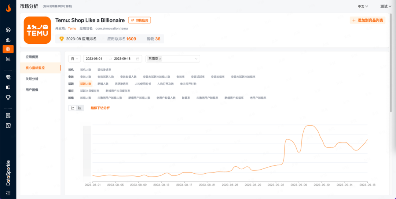Screen dimensions: 396x199
Task: Switch to line chart view
Action: (x=73, y=108)
